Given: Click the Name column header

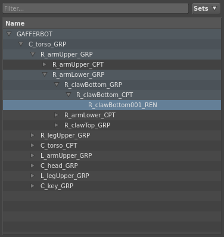Looking at the screenshot, I should [x=112, y=23].
